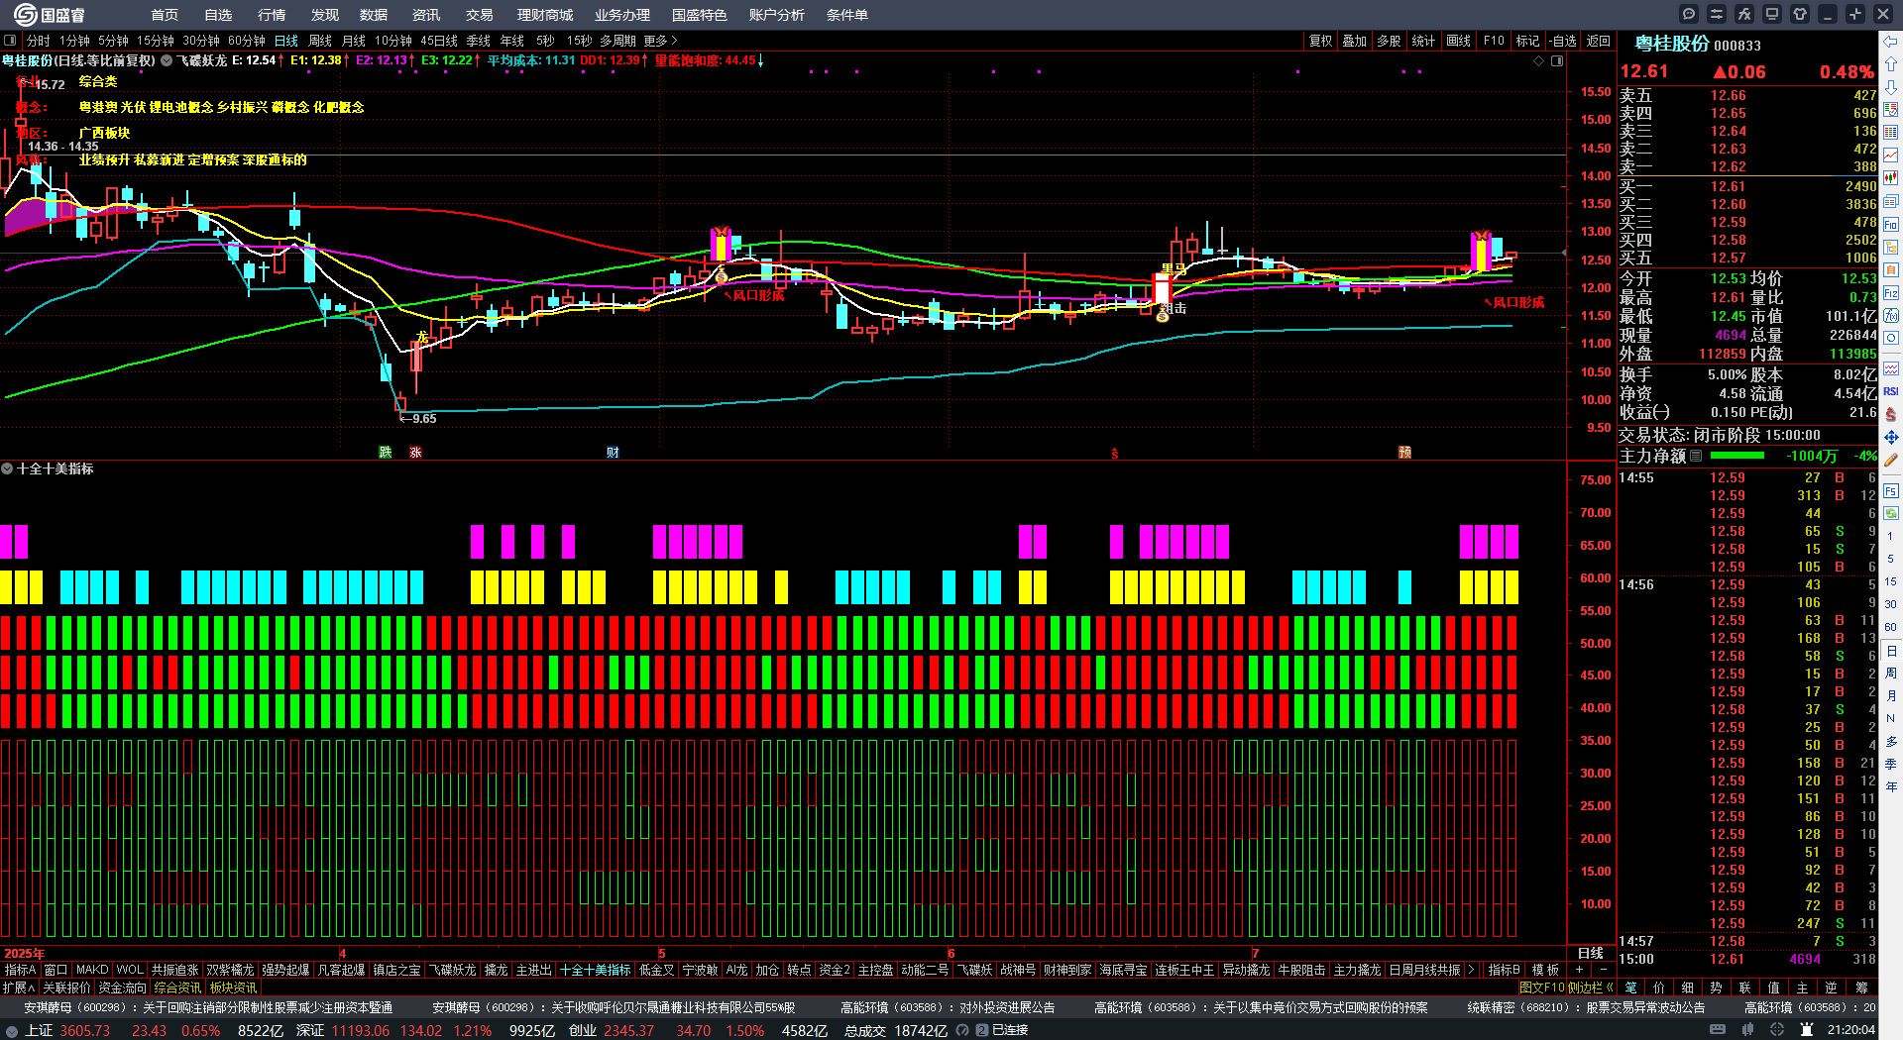Open the settings sliders icon in title bar
This screenshot has height=1040, width=1903.
pyautogui.click(x=1717, y=14)
